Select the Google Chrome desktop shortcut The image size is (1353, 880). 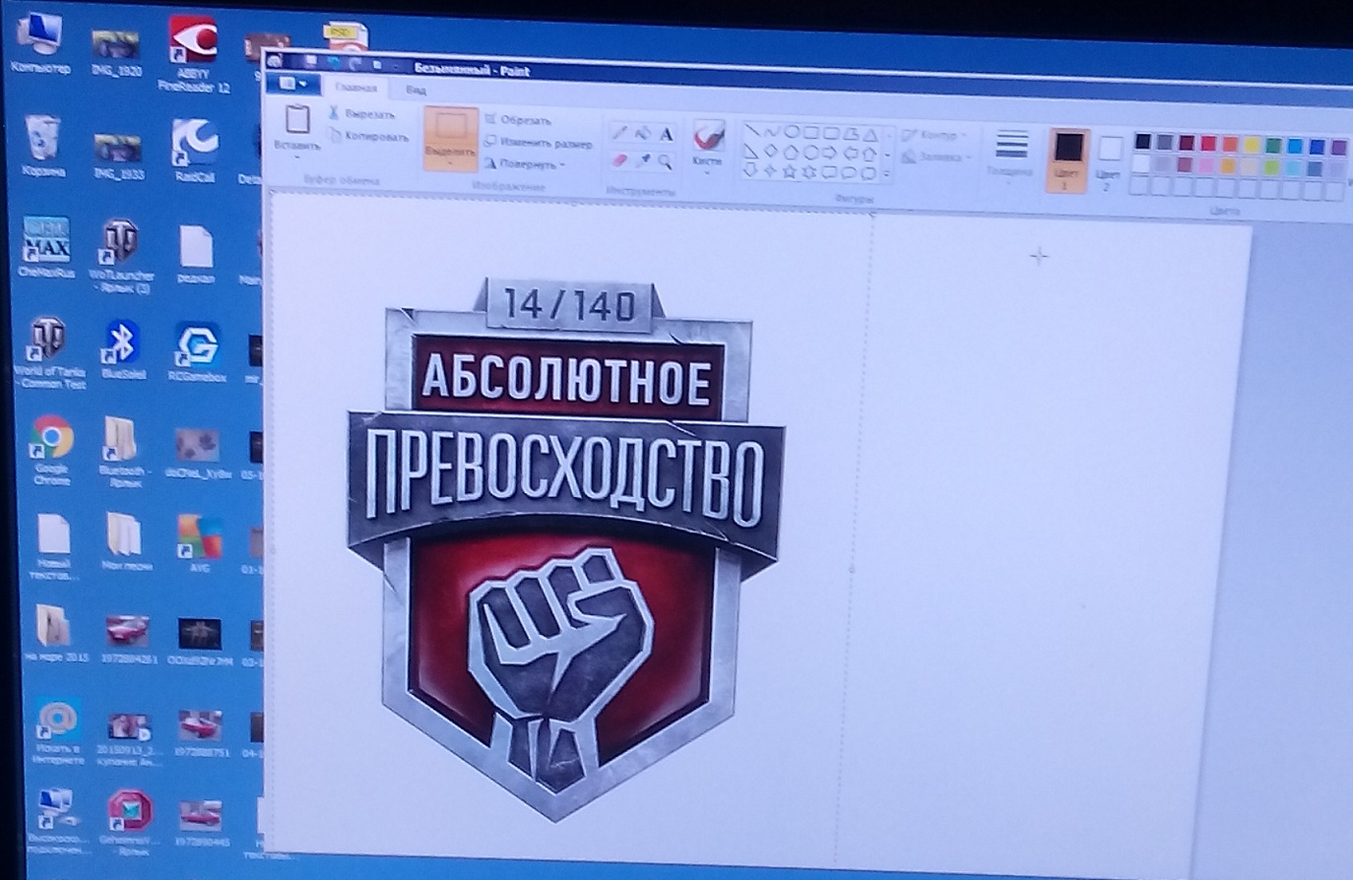click(51, 450)
